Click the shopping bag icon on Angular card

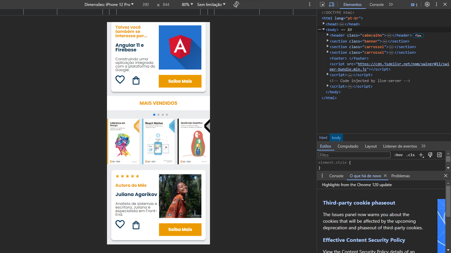pyautogui.click(x=136, y=81)
